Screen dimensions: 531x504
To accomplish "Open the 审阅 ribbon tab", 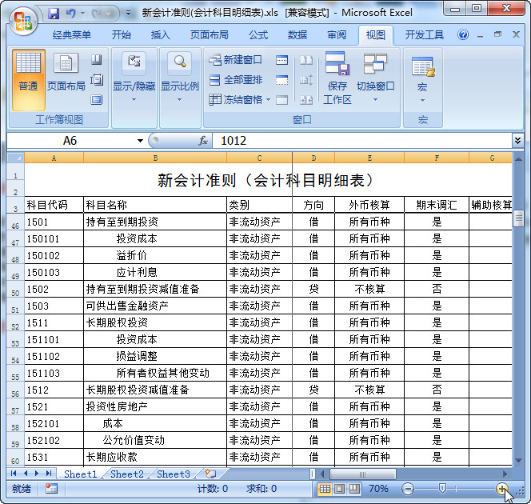I will tap(337, 35).
